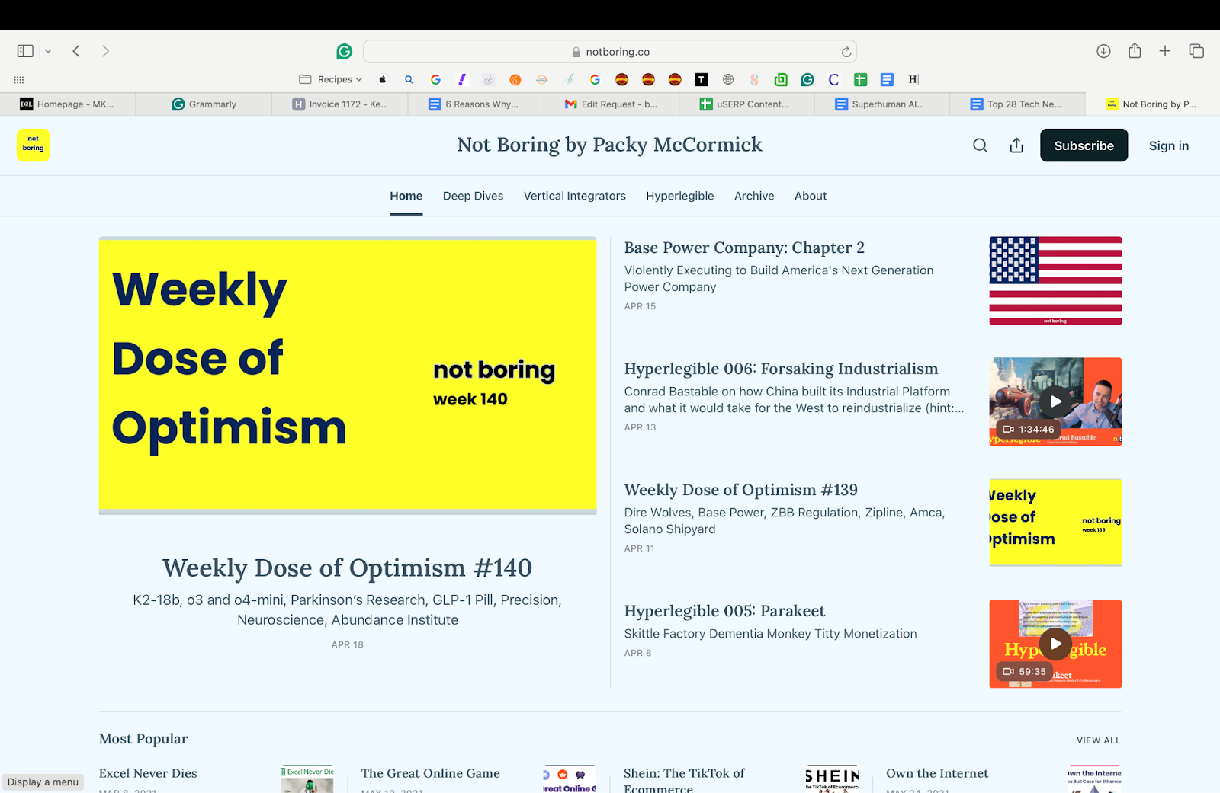The image size is (1220, 793).
Task: Open the large week 140 featured image
Action: [x=348, y=376]
